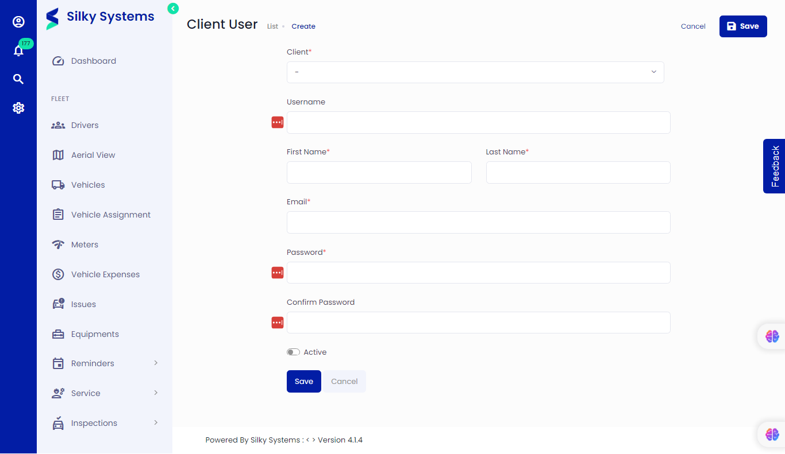View Vehicle Expenses
785x454 pixels.
click(105, 274)
